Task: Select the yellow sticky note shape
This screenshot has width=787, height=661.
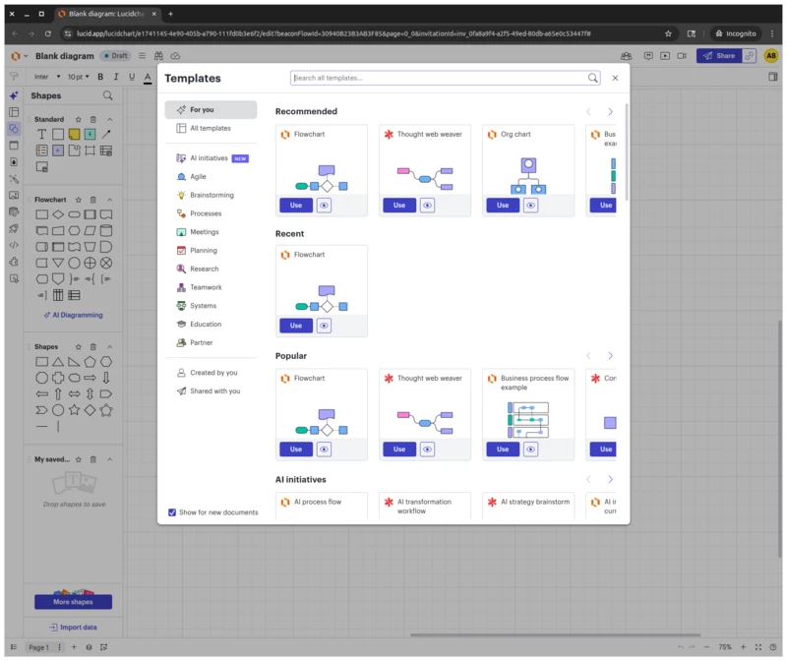Action: coord(74,134)
